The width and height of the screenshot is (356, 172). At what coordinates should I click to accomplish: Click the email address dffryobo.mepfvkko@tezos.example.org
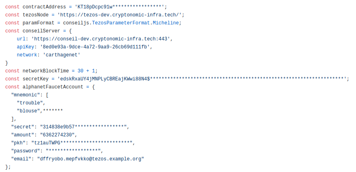[90, 159]
